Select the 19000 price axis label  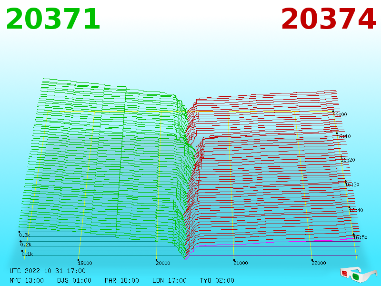(x=85, y=263)
